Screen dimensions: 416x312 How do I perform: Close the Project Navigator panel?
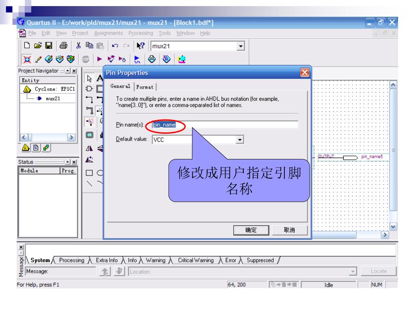74,71
